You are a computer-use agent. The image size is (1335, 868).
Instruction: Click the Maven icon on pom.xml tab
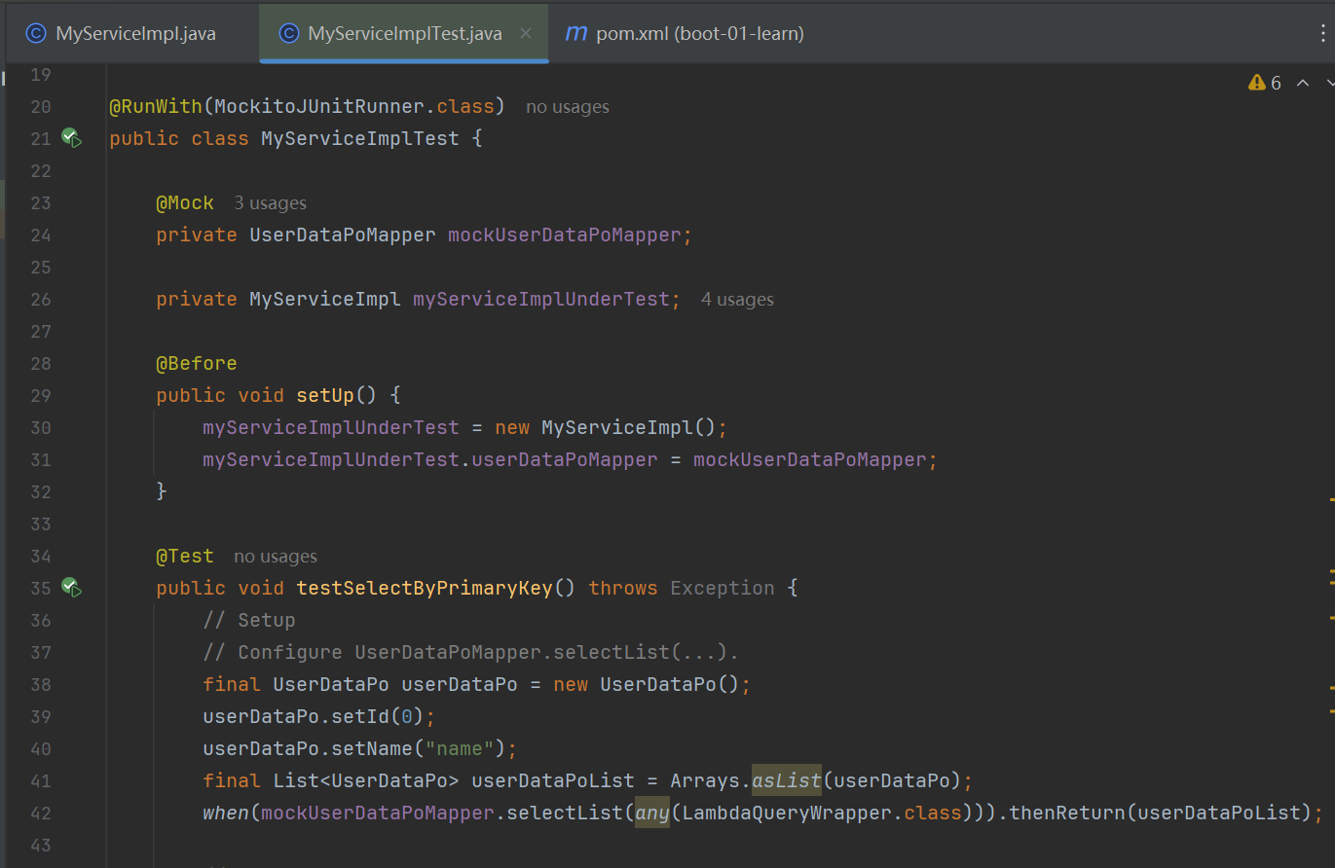[x=576, y=33]
